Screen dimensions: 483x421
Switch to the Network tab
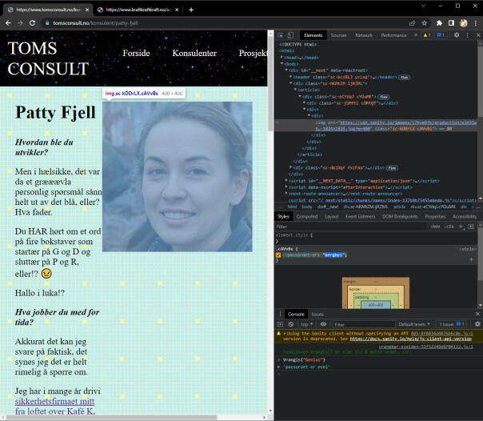coord(364,35)
